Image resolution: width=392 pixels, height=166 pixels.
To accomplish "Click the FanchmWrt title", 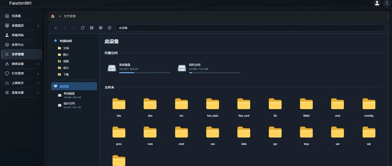I will point(21,3).
